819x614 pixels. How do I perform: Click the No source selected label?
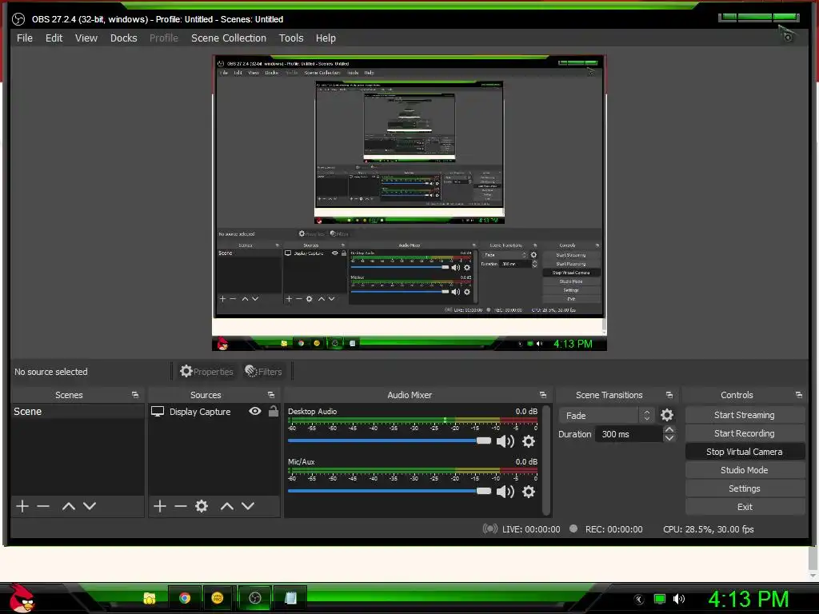(x=51, y=372)
